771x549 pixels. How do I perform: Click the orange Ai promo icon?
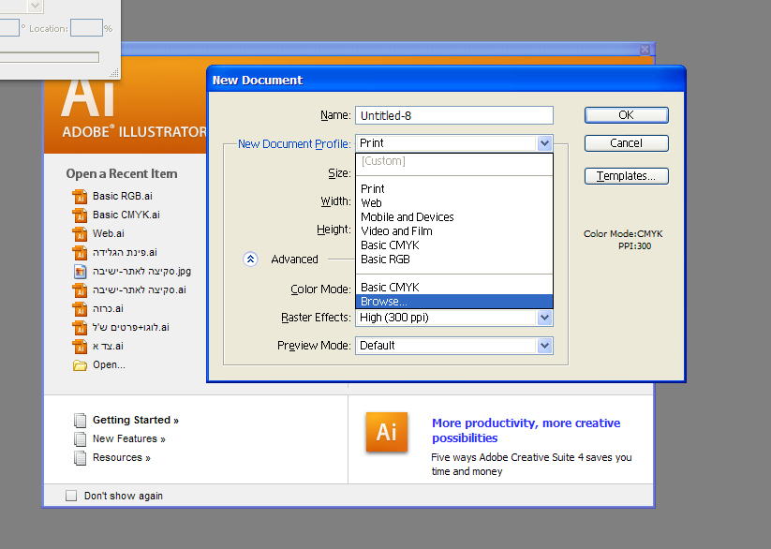[x=386, y=432]
